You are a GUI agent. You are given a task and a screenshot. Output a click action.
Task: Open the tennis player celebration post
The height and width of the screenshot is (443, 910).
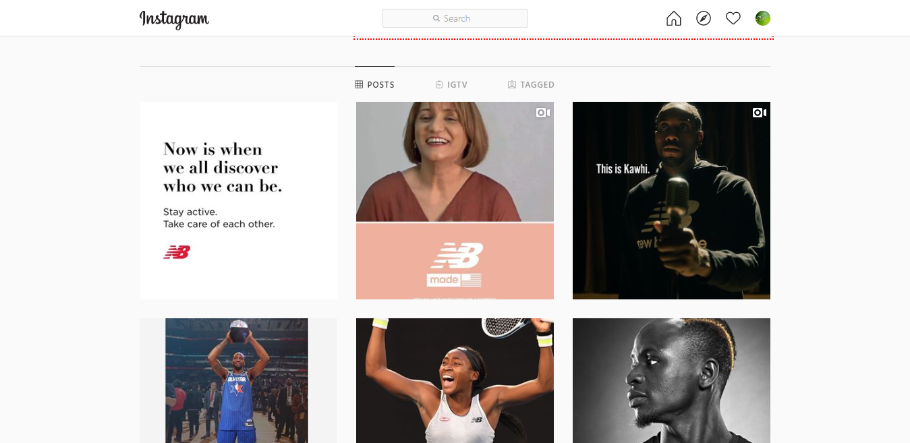pos(455,380)
